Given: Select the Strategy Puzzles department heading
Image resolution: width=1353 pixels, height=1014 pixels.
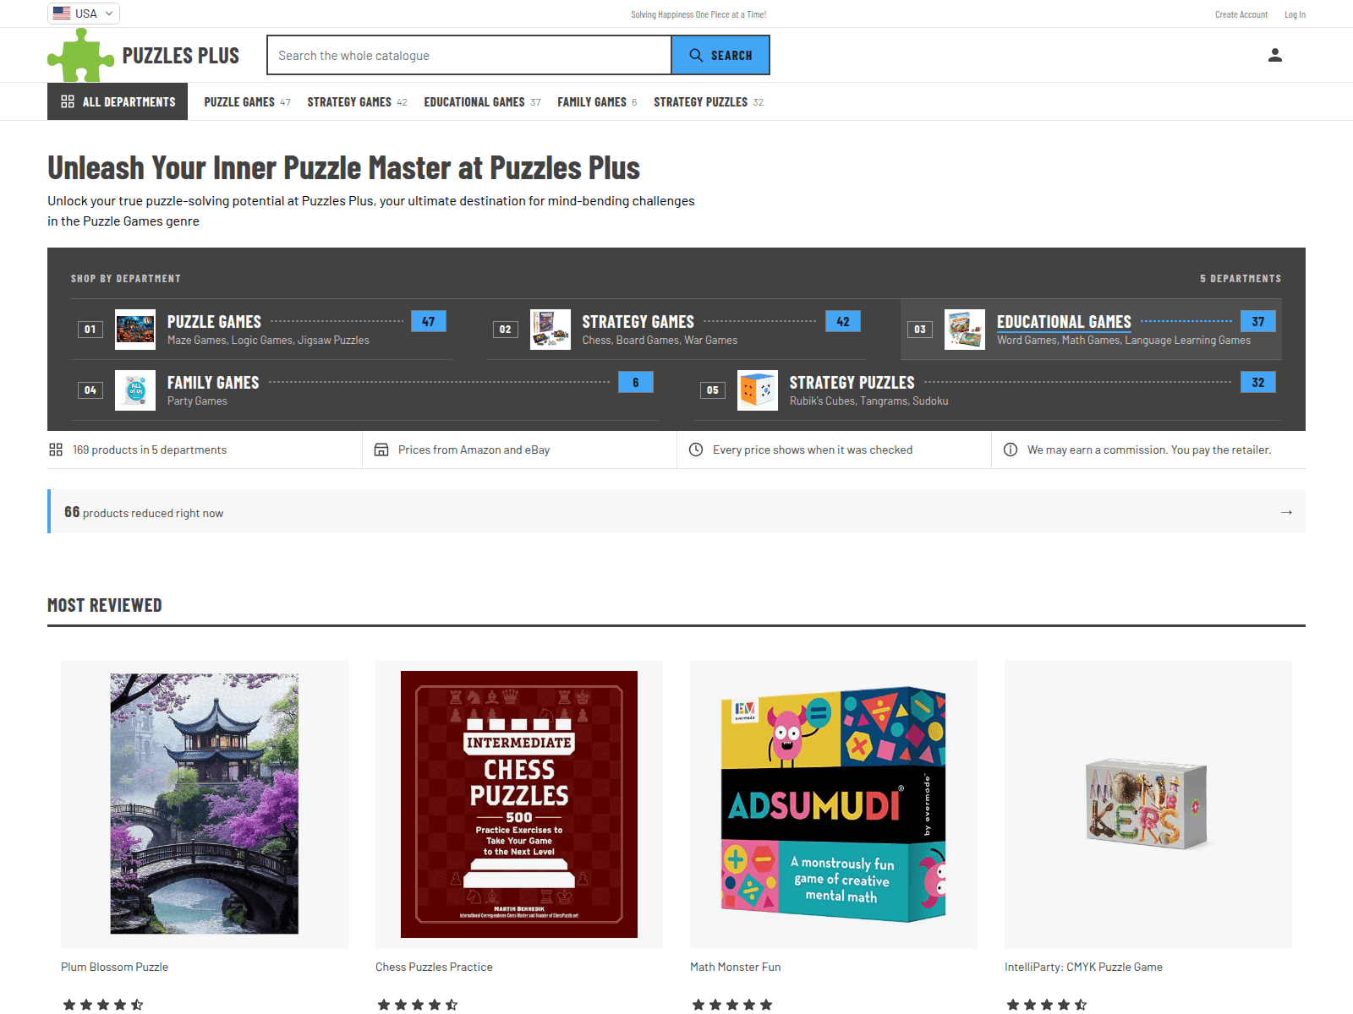Looking at the screenshot, I should click(x=852, y=383).
